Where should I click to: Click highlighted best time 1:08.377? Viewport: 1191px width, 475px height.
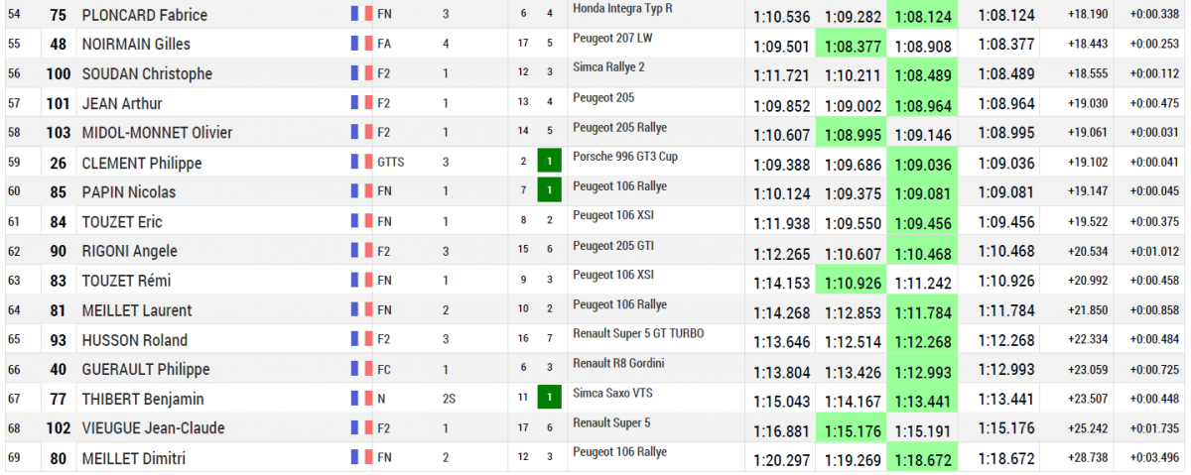853,45
